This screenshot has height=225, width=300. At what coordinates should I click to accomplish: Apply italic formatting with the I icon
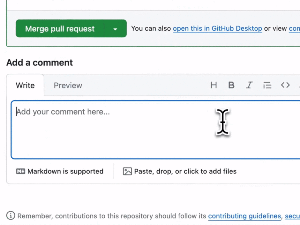tap(249, 85)
